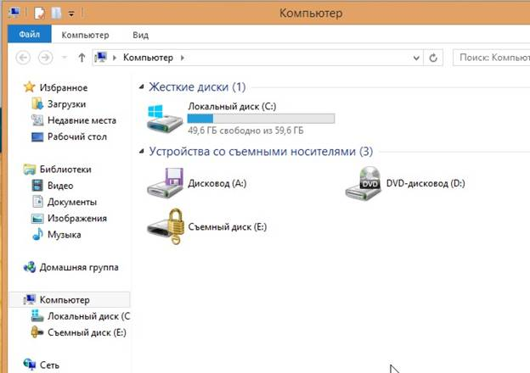Click Устройства со съемными носителями (3) header
Image resolution: width=530 pixels, height=373 pixels.
[x=261, y=152]
